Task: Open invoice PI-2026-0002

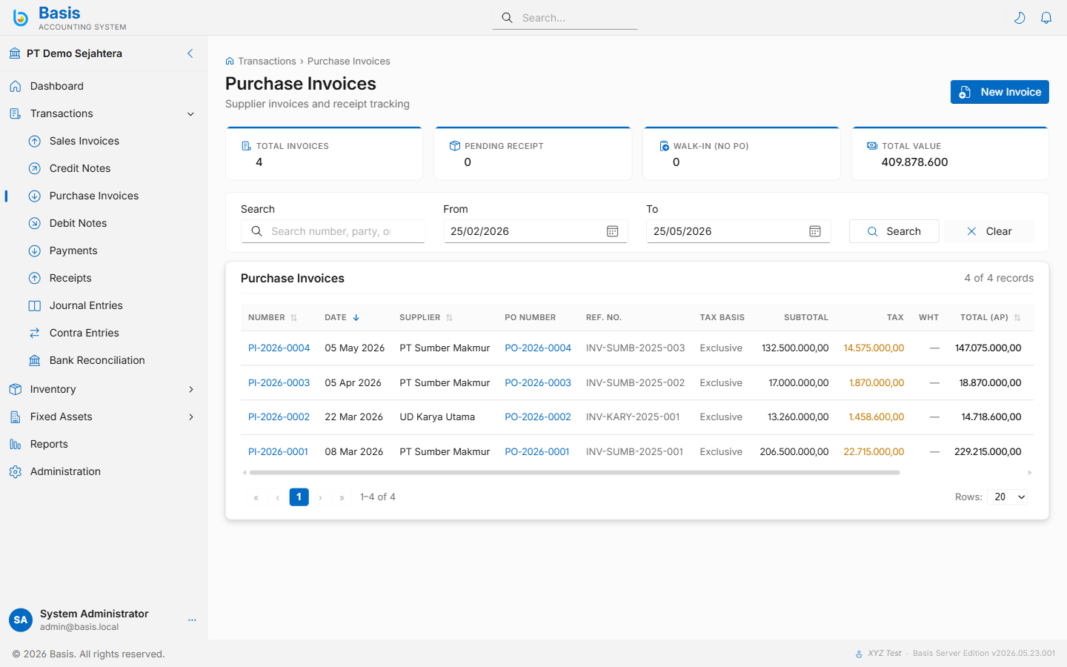Action: point(279,417)
